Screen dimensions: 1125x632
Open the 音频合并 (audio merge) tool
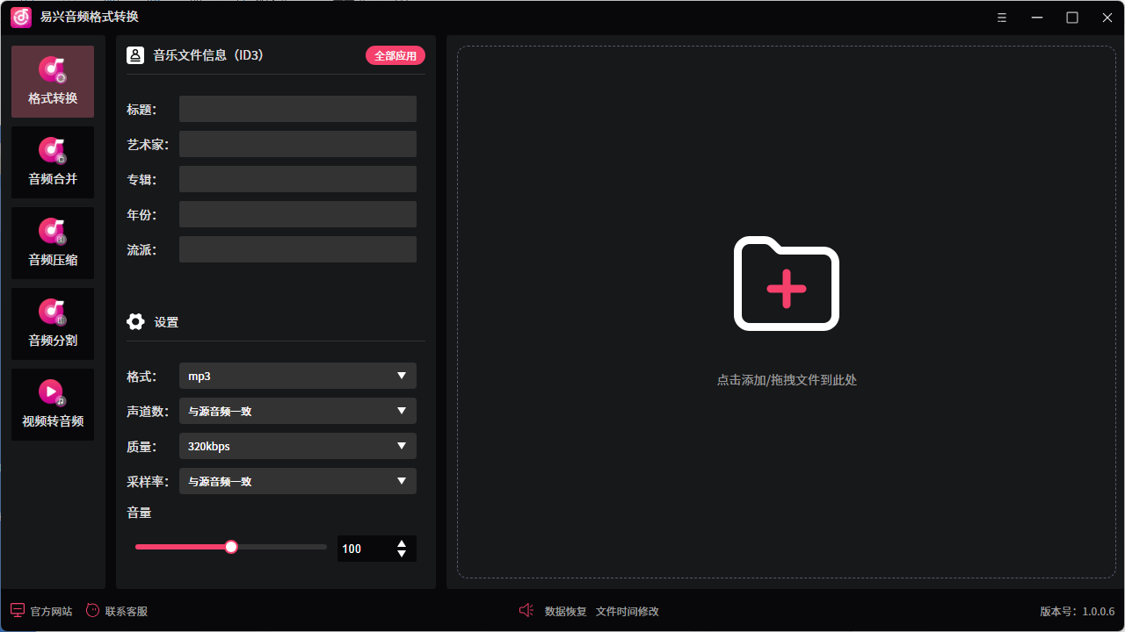point(52,162)
